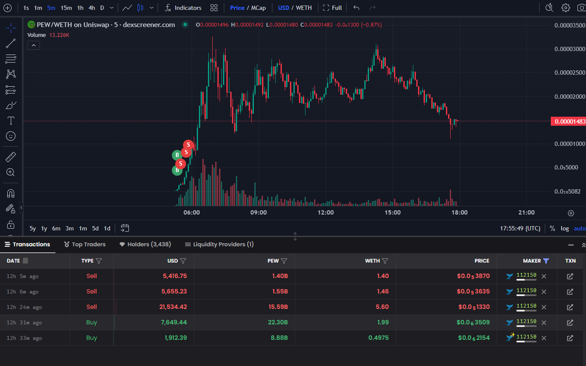Remove maker filter on 5,416.75 row

[544, 276]
